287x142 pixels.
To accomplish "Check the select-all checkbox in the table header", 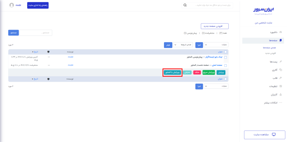I will pyautogui.click(x=226, y=52).
